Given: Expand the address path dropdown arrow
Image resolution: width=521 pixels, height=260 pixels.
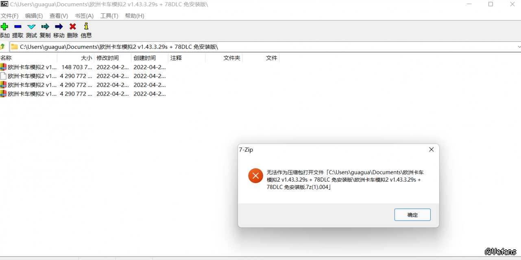Looking at the screenshot, I should click(519, 47).
